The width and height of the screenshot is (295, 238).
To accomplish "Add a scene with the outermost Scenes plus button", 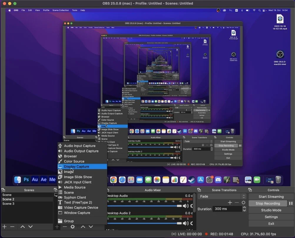I will [4, 227].
